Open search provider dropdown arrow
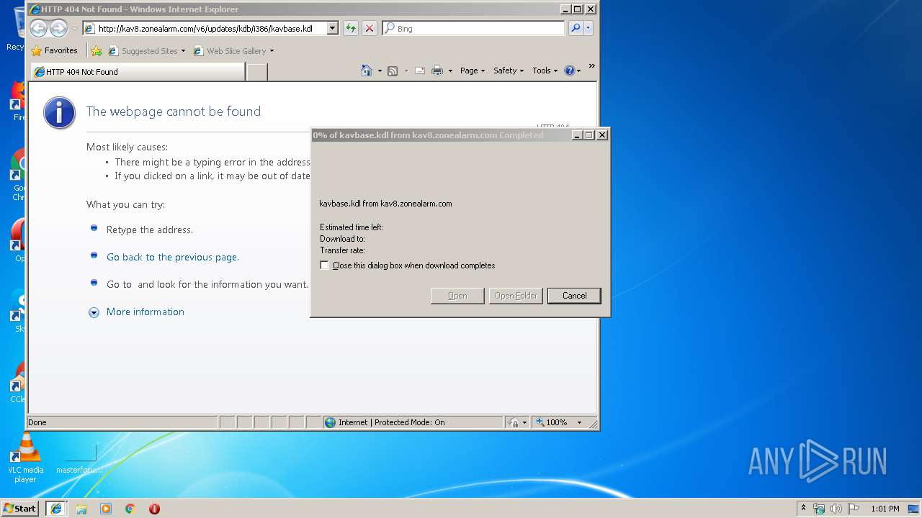Screen dimensions: 922x518 point(588,28)
